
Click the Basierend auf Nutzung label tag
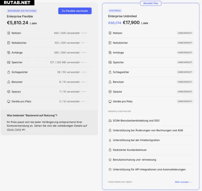coord(22,11)
